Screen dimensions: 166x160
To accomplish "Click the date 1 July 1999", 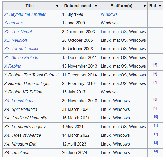I will point(73,14).
